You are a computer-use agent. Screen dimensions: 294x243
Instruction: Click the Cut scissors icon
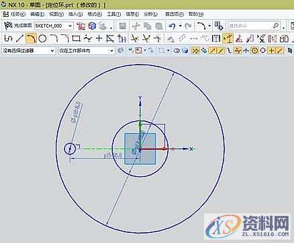(136, 26)
